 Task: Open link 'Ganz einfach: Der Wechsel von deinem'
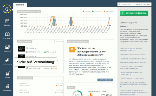pos(134,84)
